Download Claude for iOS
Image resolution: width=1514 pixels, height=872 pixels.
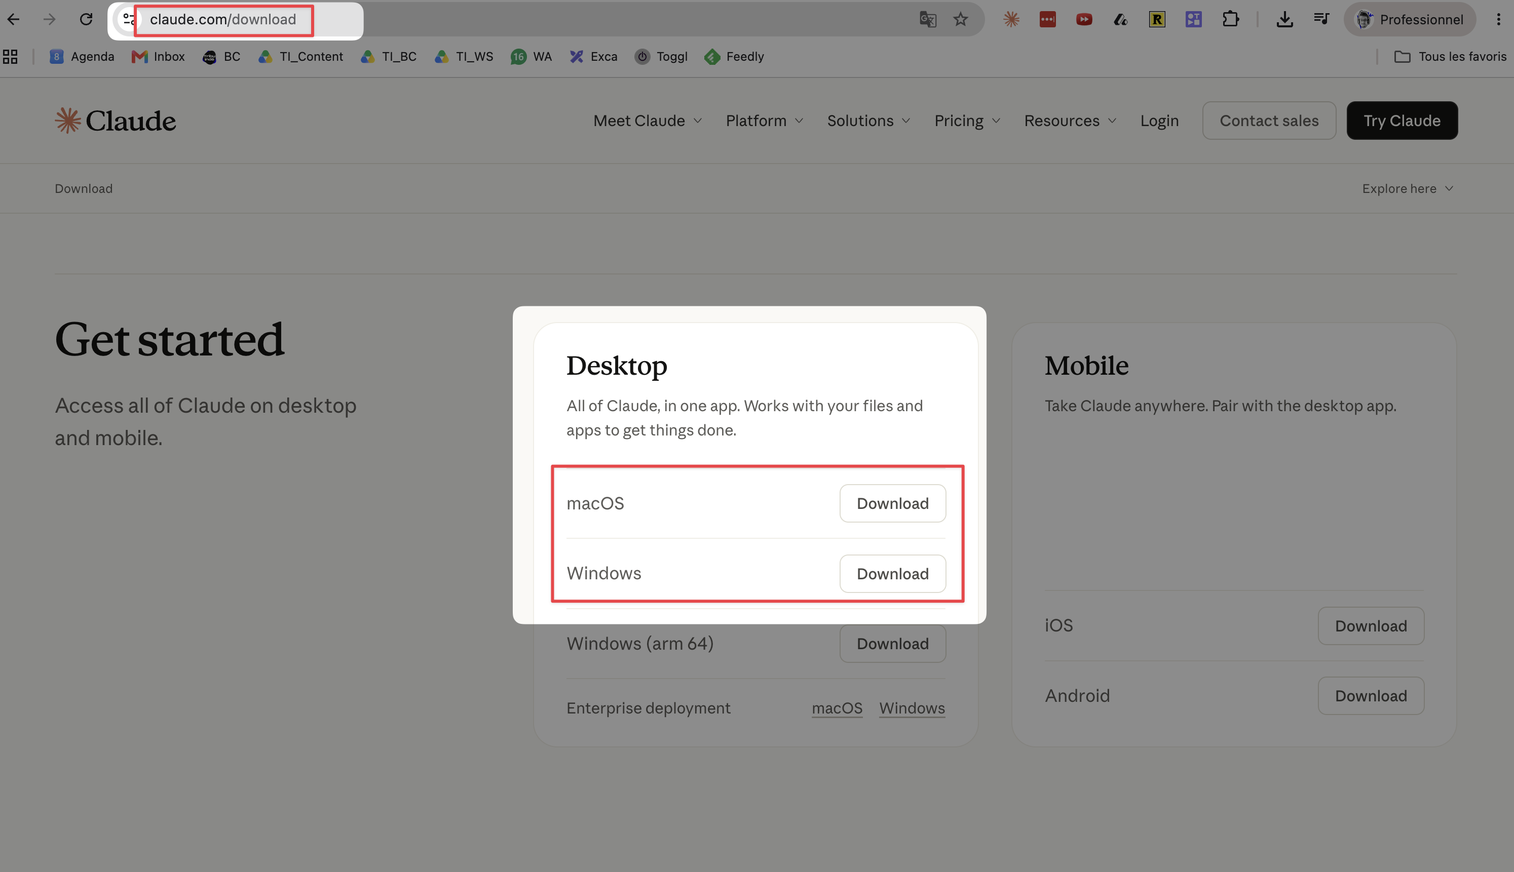click(1371, 626)
